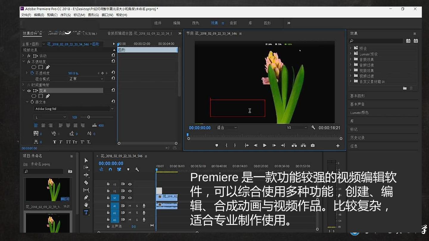Create new custom bin in Effects panel
Screen dimensions: 429x241
405,88
